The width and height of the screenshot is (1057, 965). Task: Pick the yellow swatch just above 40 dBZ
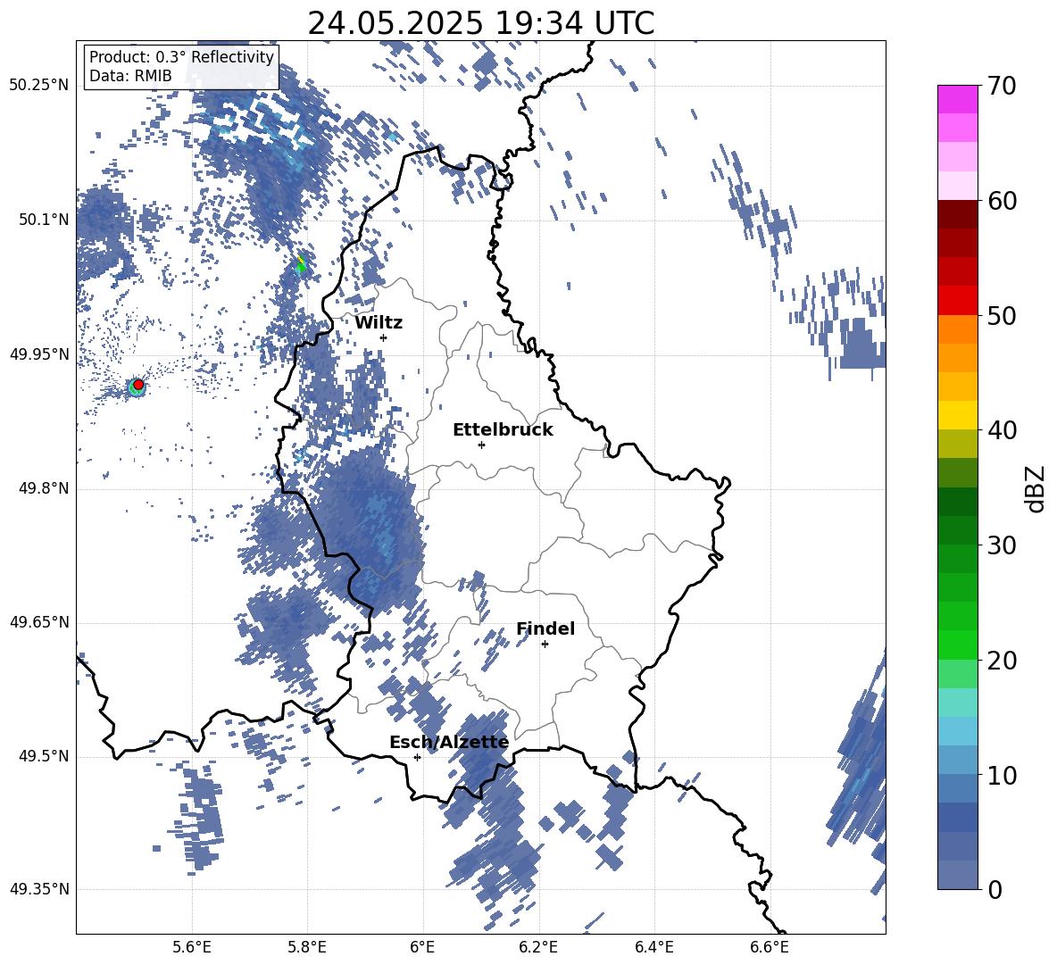(x=957, y=415)
